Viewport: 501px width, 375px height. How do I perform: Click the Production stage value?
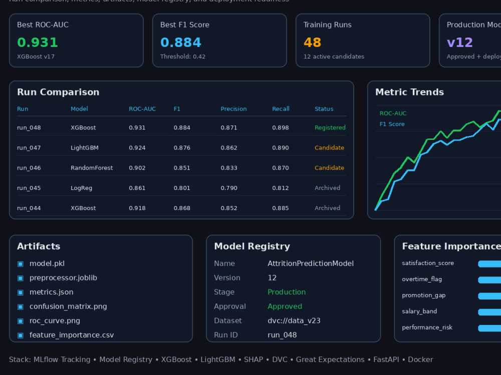287,292
